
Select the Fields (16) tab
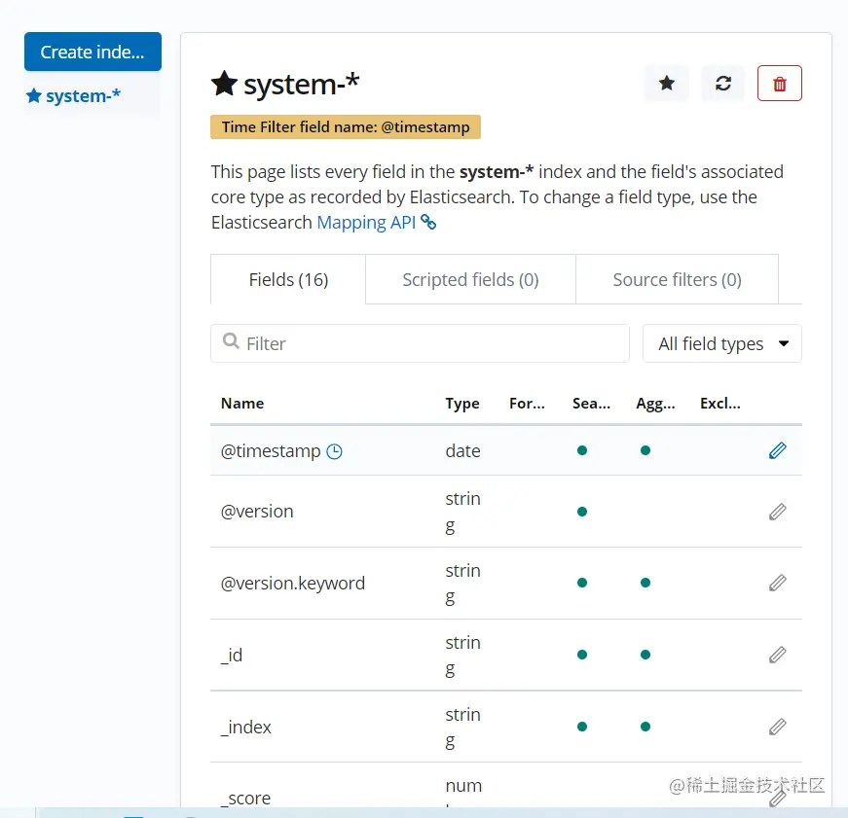tap(288, 280)
